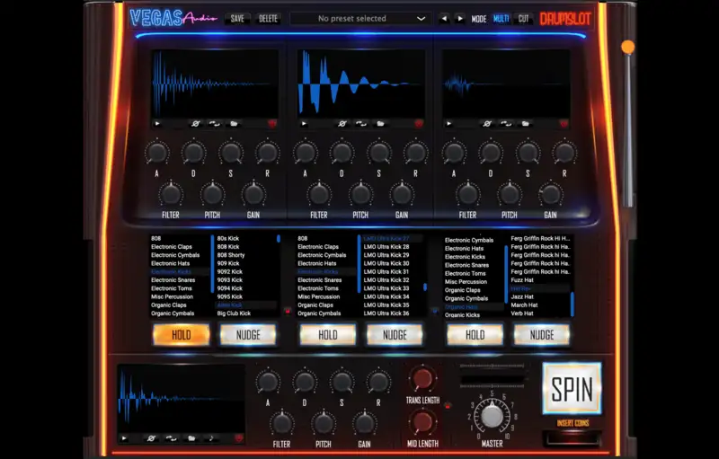
Task: Select Organic Cymbals in first slot category list
Action: click(x=173, y=313)
